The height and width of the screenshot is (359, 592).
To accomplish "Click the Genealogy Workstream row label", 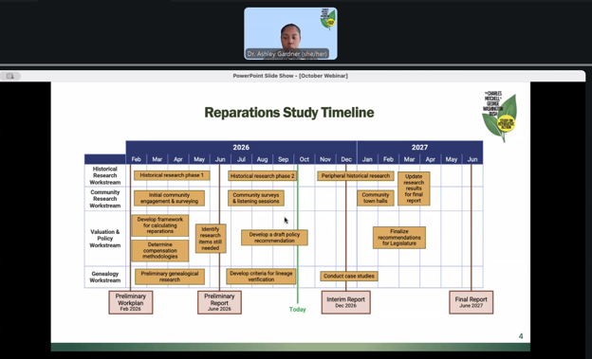I will coord(105,278).
